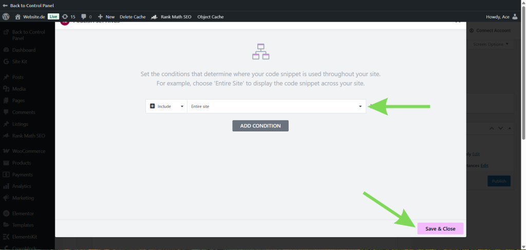This screenshot has width=526, height=250.
Task: Click the WordPress logo in the admin bar
Action: (6, 16)
